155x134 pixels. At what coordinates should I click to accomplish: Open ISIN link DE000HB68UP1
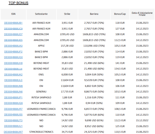point(13,98)
